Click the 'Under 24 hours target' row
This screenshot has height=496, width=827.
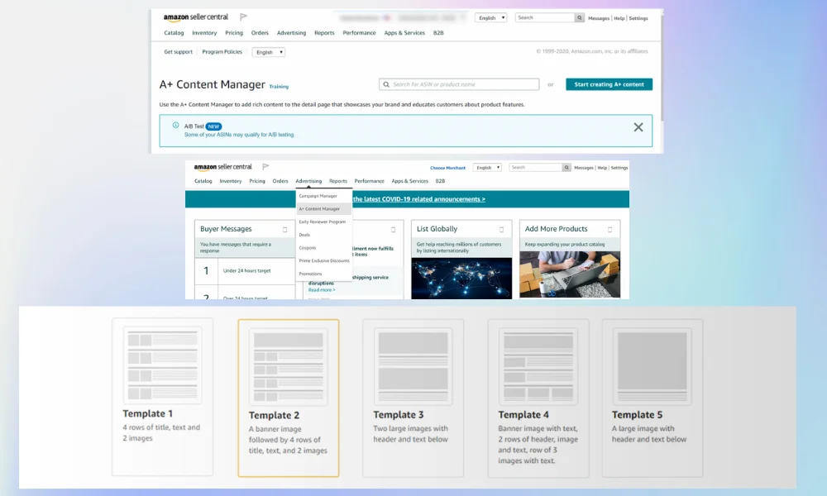coord(245,271)
